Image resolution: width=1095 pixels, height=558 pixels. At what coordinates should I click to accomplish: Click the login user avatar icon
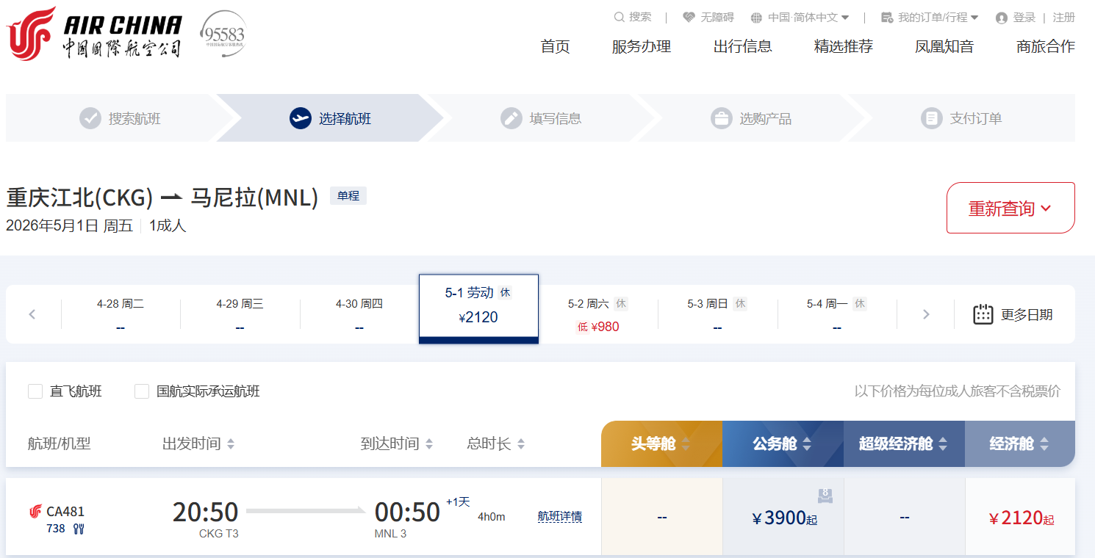coord(1001,18)
